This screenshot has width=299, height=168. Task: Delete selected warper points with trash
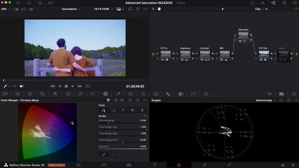(x=142, y=110)
